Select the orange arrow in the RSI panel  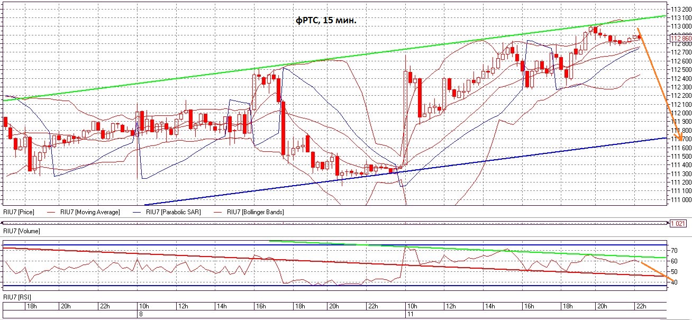coord(657,271)
